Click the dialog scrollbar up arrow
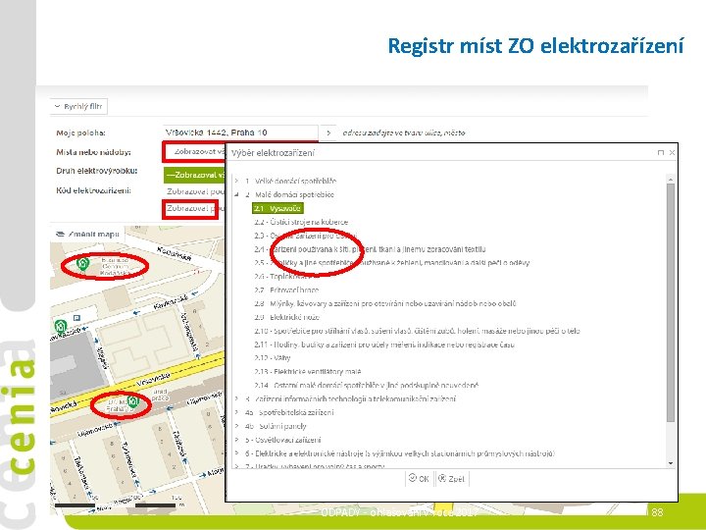This screenshot has height=530, width=706. [671, 180]
